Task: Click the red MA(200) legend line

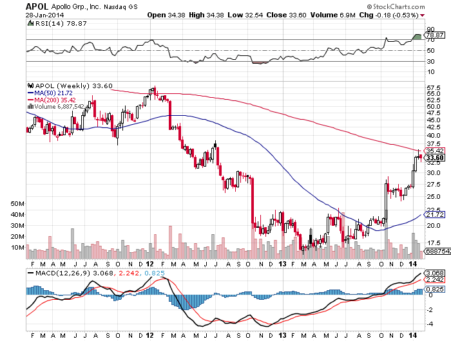Action: [x=30, y=100]
